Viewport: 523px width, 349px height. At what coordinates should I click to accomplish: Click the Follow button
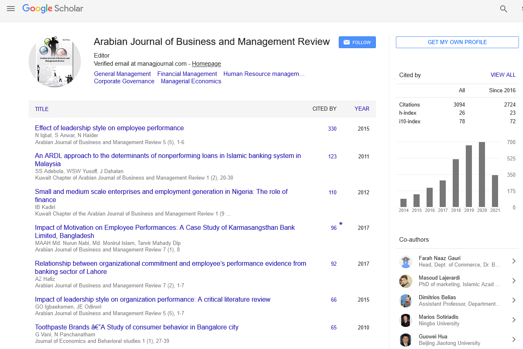(x=357, y=42)
